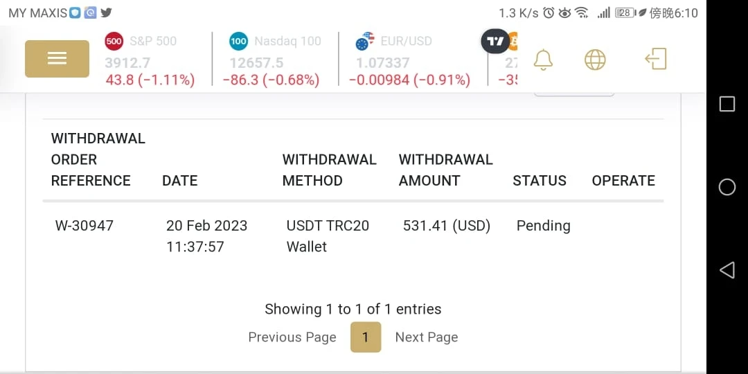Image resolution: width=748 pixels, height=374 pixels.
Task: Go to Previous Page
Action: point(292,337)
